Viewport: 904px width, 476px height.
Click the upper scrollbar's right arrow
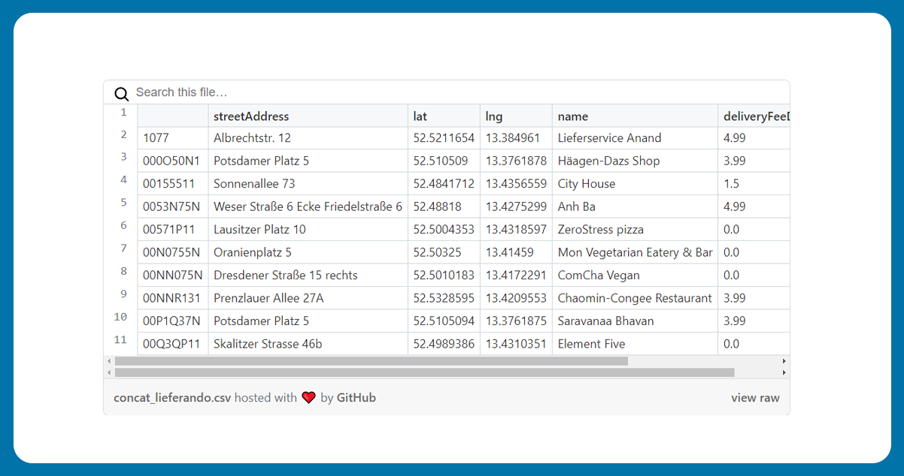pyautogui.click(x=784, y=361)
